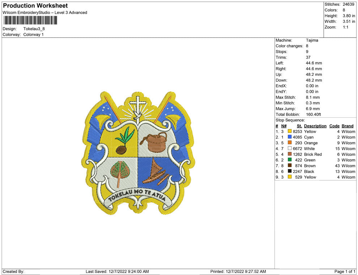
Task: Click the stitch count 24639
Action: coord(348,4)
